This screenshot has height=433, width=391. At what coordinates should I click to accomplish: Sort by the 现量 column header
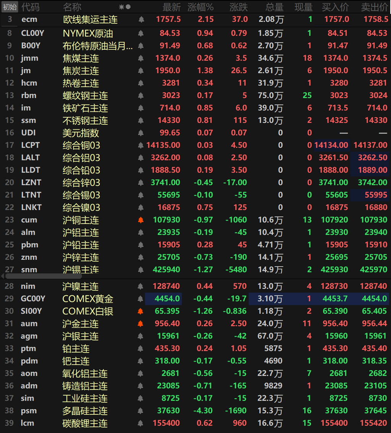point(304,7)
